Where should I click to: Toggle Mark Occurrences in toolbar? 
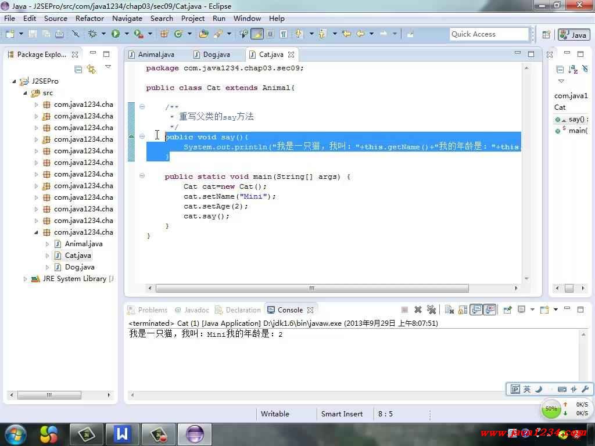tap(257, 34)
